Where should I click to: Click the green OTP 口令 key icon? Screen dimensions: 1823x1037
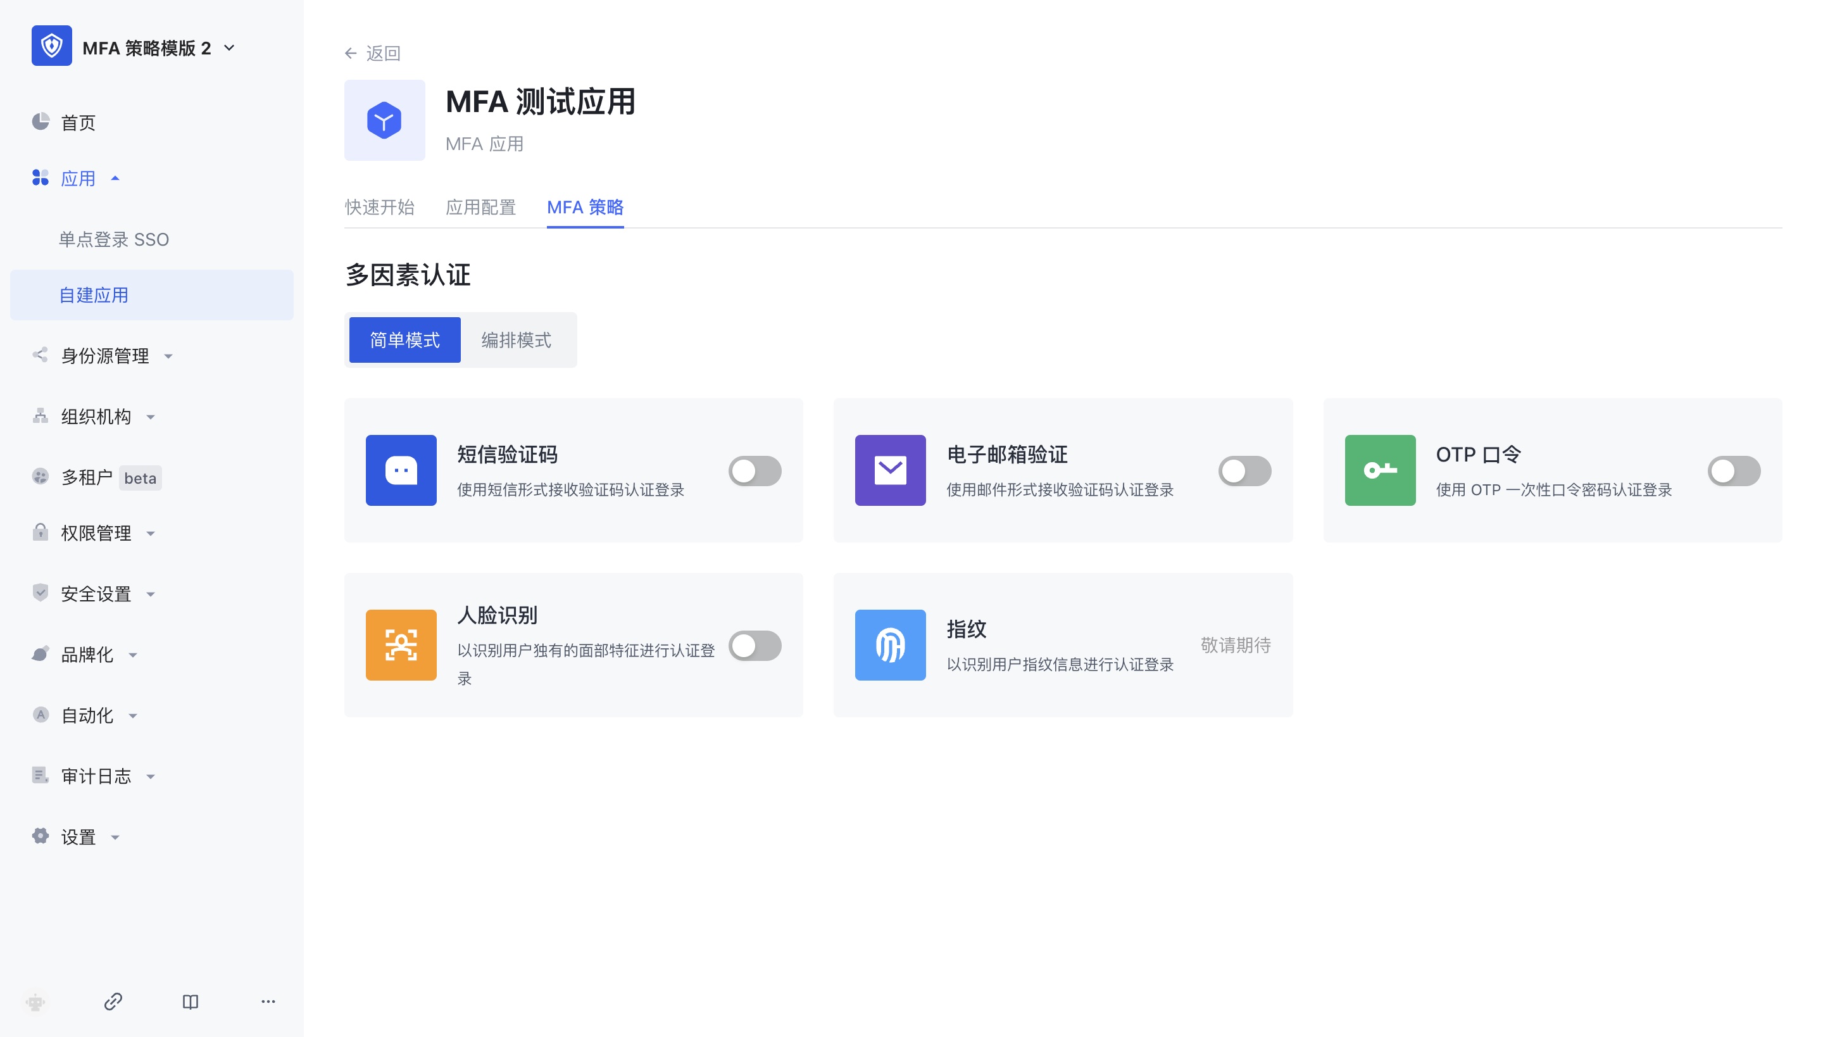click(1379, 470)
